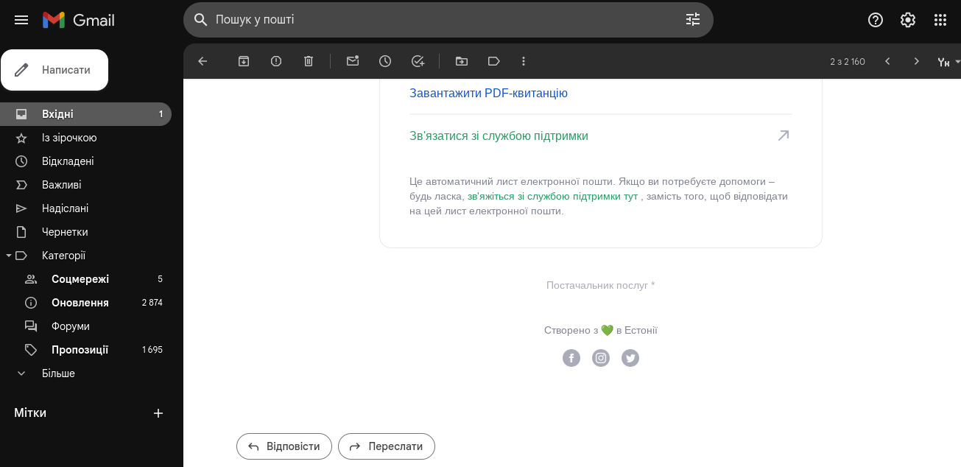Open the Надіслані folder

point(66,208)
